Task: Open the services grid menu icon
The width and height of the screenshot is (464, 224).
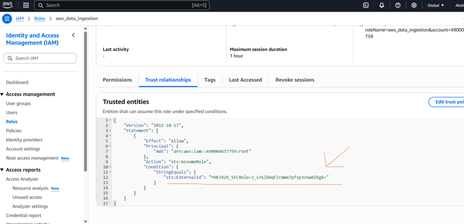Action: pos(26,5)
